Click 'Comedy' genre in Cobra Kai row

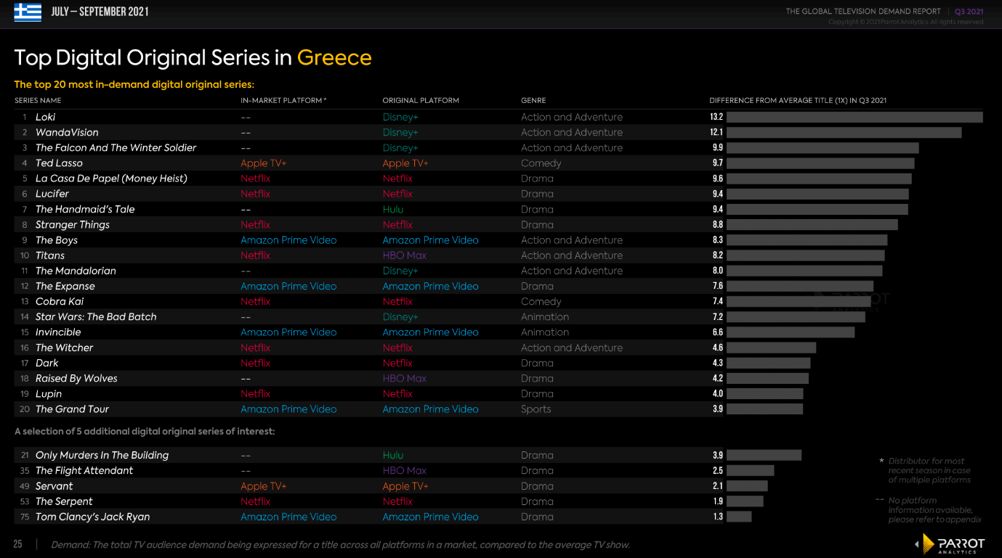541,301
